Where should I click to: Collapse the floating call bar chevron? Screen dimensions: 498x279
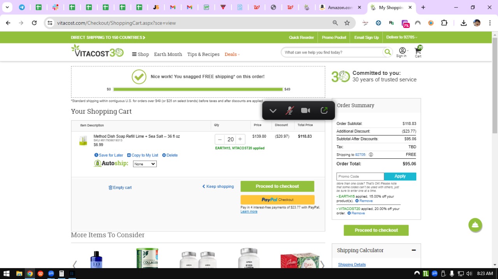click(x=273, y=111)
